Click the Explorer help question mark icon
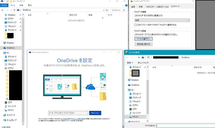 (126, 5)
